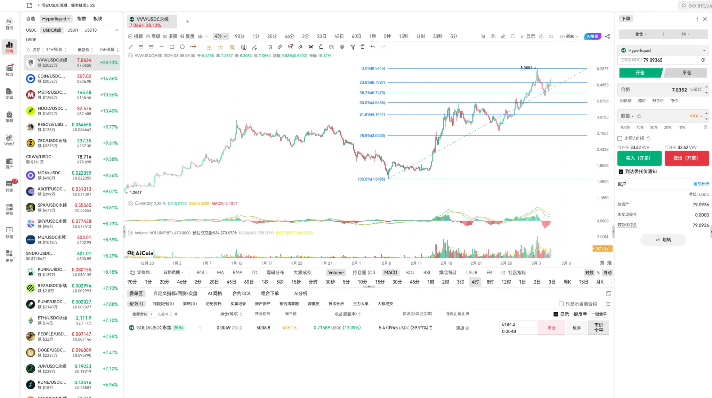Screen dimensions: 712x398
Task: Open 快讯 news in left sidebar
Action: 9,70
